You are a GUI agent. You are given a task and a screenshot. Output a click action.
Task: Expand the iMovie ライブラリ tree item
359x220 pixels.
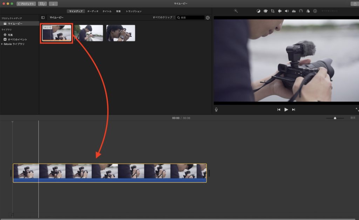click(x=2, y=44)
